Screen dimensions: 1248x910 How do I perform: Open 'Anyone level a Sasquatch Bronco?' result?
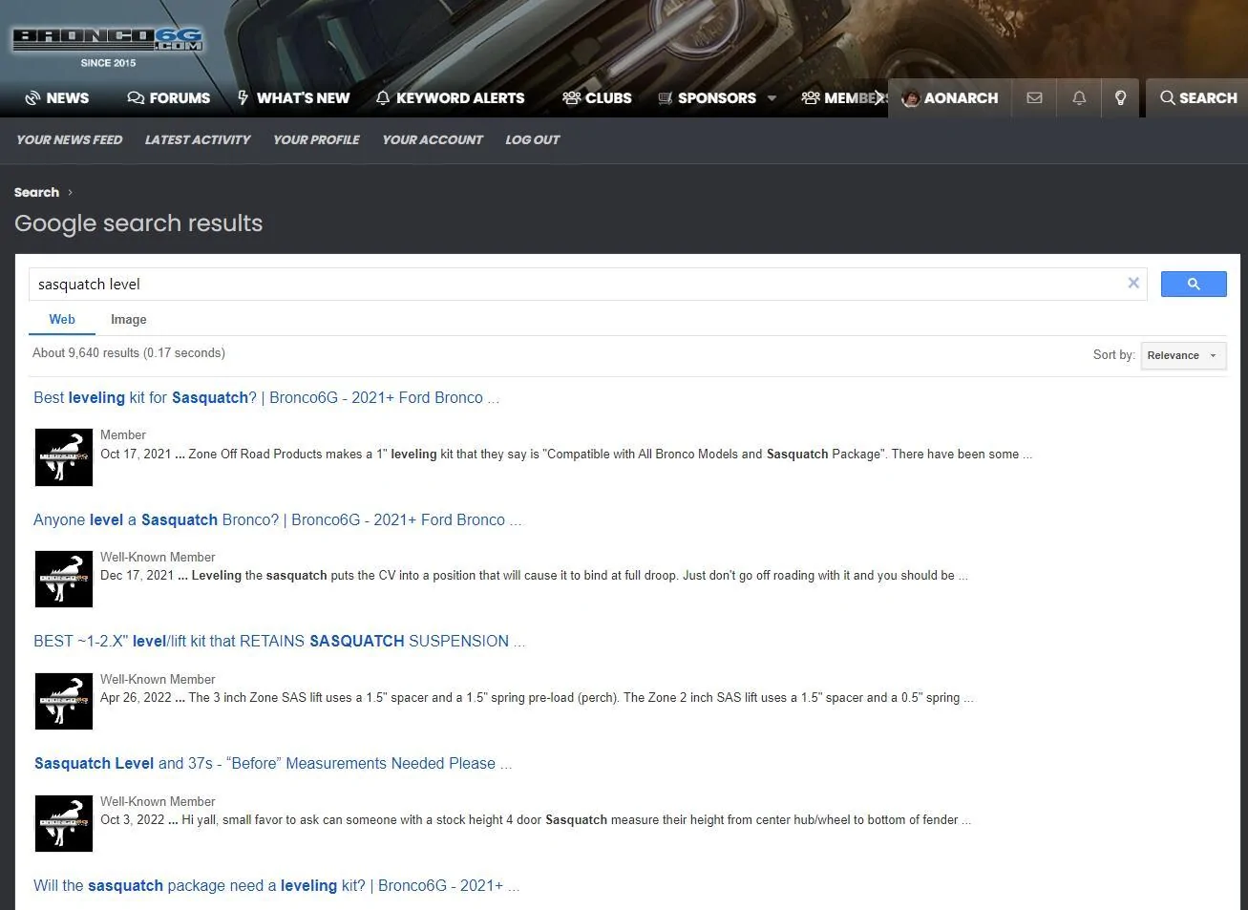tap(278, 520)
